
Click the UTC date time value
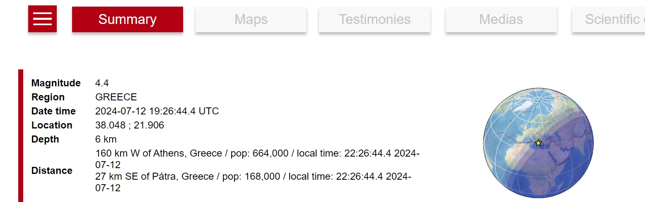click(157, 111)
